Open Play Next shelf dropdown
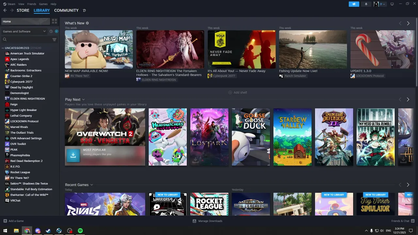 point(83,100)
